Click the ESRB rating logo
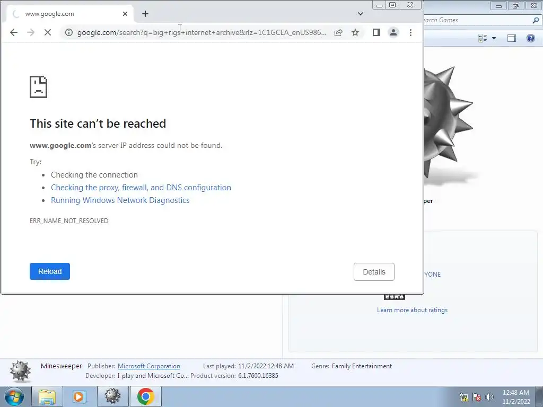543x407 pixels. click(395, 297)
